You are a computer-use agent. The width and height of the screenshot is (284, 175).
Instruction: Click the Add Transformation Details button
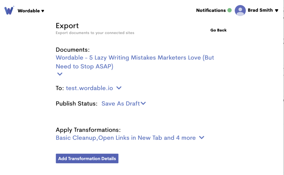(87, 158)
